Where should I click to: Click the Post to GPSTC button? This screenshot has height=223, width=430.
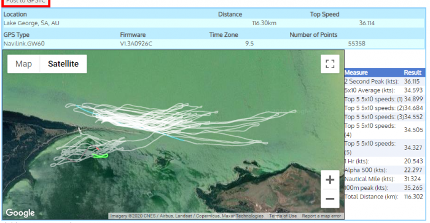click(x=26, y=2)
